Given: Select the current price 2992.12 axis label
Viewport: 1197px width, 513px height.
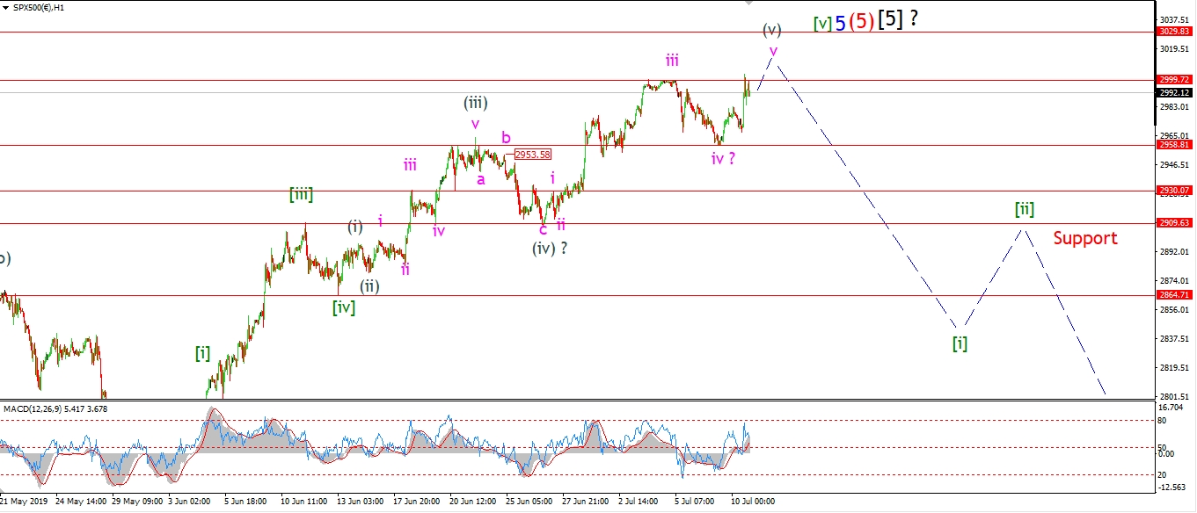Looking at the screenshot, I should click(x=1174, y=92).
